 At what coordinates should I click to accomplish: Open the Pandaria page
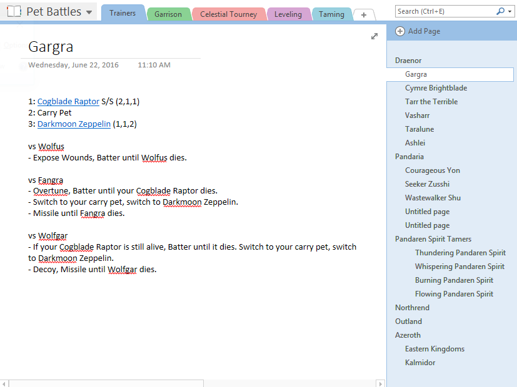pos(409,157)
